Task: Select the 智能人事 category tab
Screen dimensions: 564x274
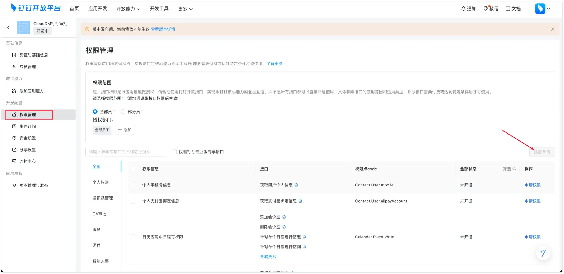Action: click(x=101, y=261)
